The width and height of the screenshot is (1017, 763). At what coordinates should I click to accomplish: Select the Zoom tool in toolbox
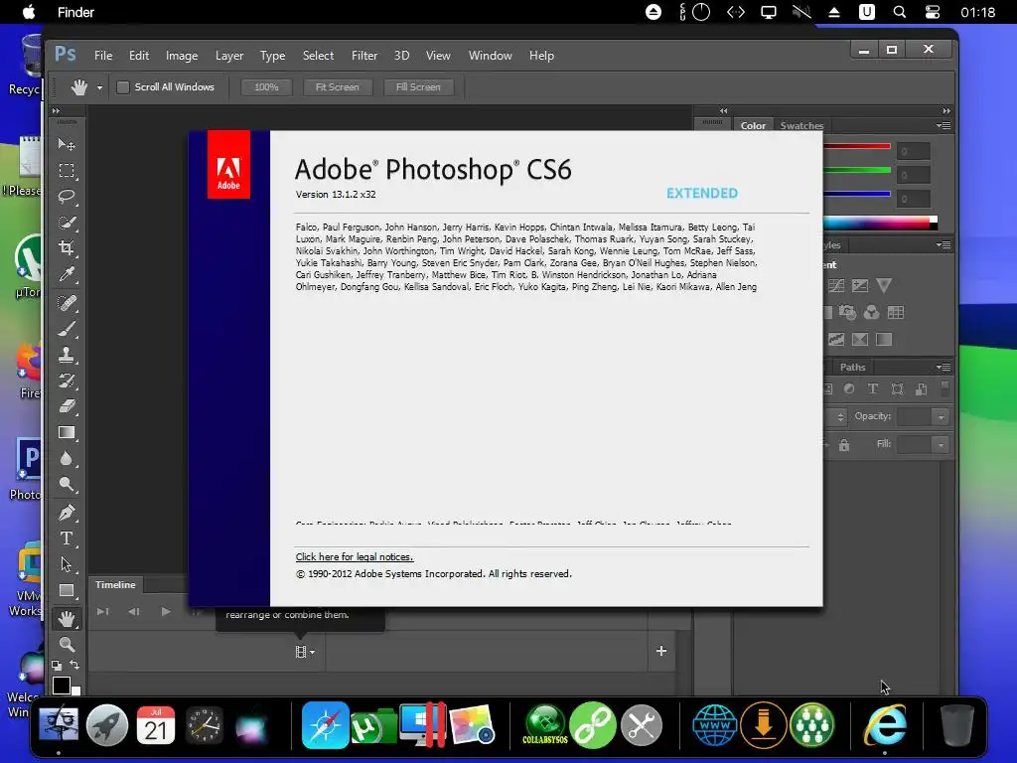(x=67, y=644)
